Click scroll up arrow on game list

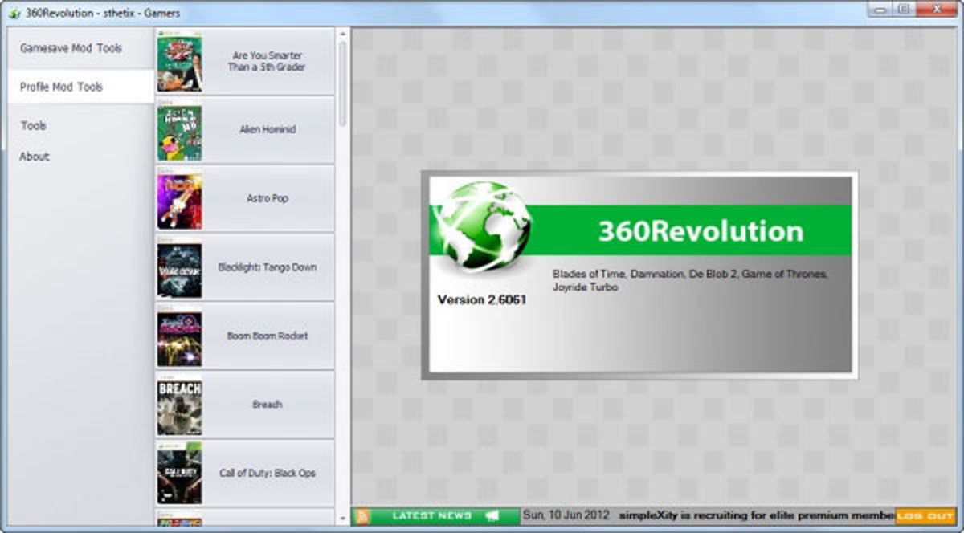pyautogui.click(x=343, y=35)
